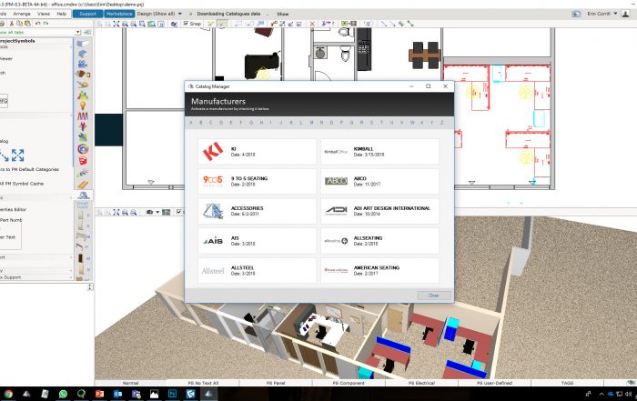
Task: Switch to PS Component layer tab
Action: [349, 383]
